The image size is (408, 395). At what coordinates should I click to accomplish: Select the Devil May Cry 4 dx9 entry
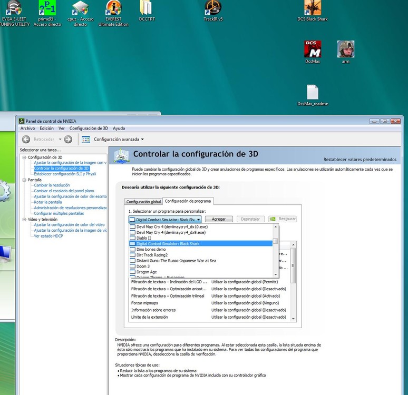pyautogui.click(x=201, y=232)
